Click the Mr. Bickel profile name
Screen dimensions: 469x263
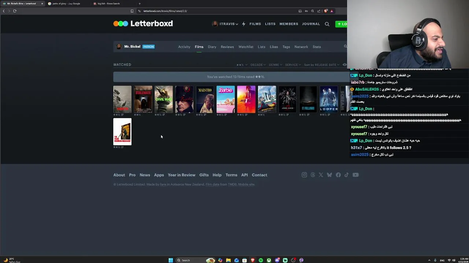click(x=132, y=47)
